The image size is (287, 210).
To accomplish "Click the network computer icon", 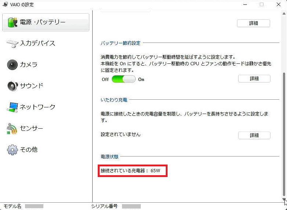I will tap(12, 107).
